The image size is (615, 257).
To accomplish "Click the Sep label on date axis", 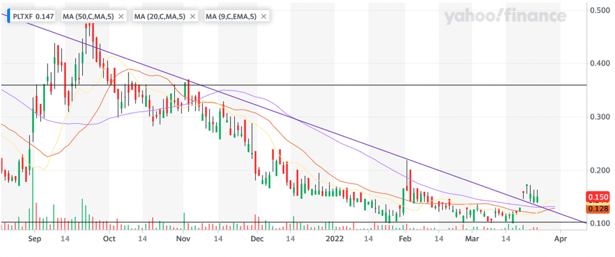I will (34, 238).
